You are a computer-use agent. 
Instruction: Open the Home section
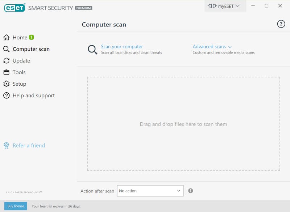[20, 38]
